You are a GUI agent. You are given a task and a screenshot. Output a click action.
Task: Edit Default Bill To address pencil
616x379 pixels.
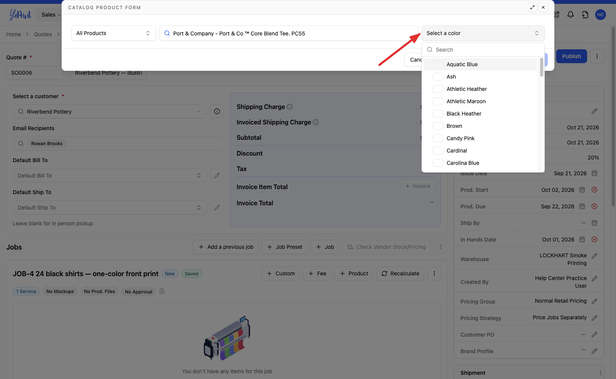coord(217,175)
